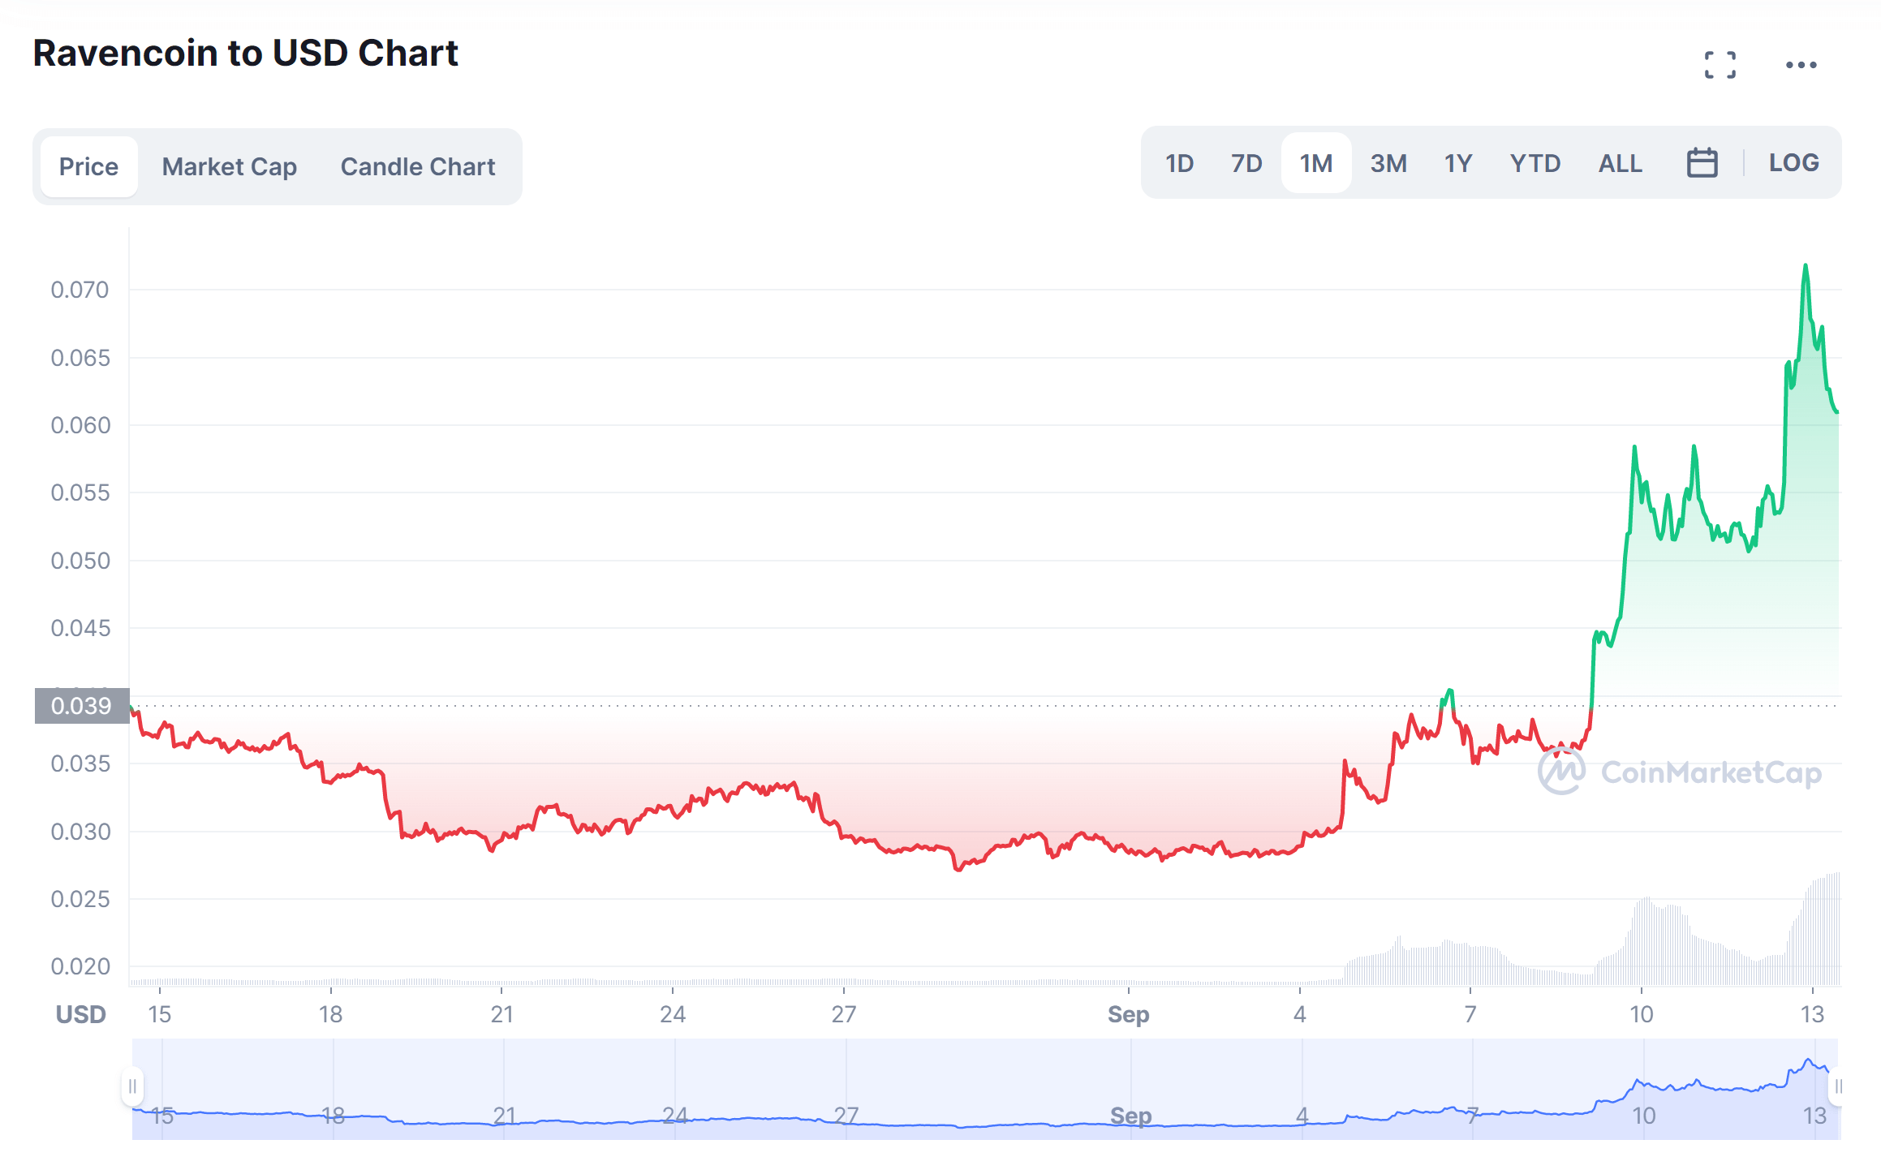The height and width of the screenshot is (1157, 1881).
Task: Click the 0.039 current price label
Action: (x=81, y=707)
